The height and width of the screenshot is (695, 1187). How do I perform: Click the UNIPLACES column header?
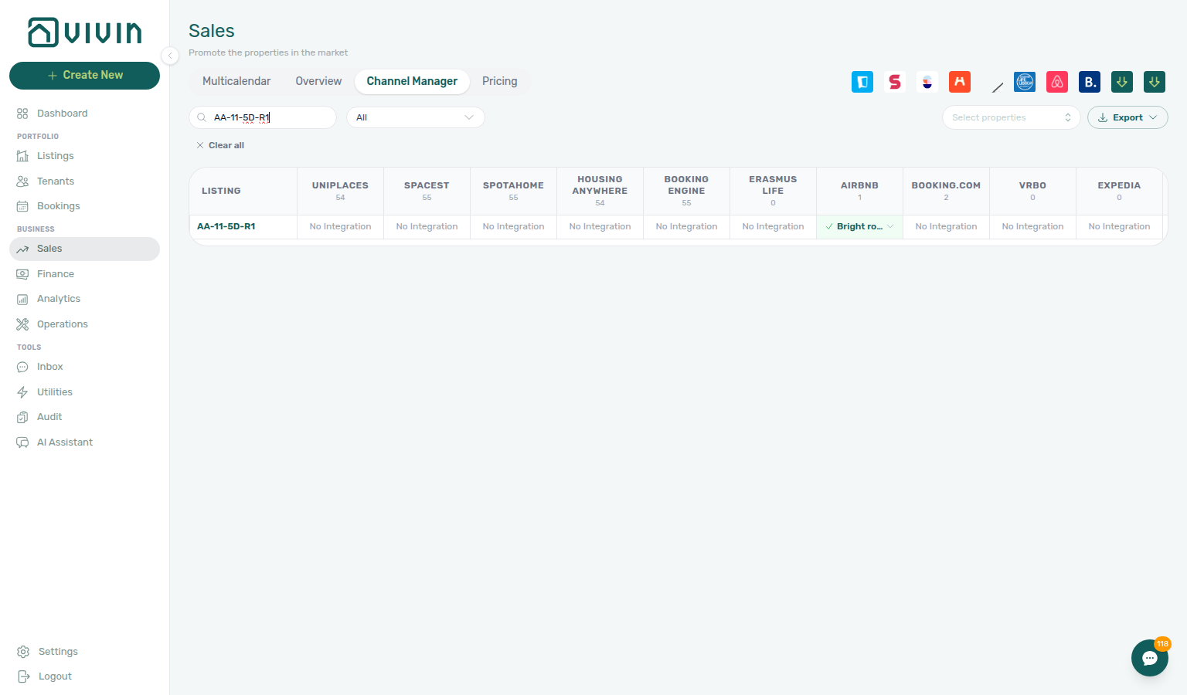click(x=341, y=191)
